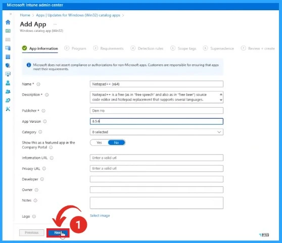Open the Devices icon in the sidebar
The image size is (282, 243).
8,48
